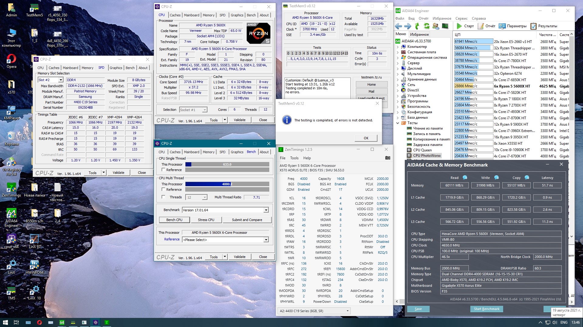Viewport: 583px width, 327px height.
Task: Open Tools dropdown arrow in CPU-Z Bench window
Action: click(225, 257)
